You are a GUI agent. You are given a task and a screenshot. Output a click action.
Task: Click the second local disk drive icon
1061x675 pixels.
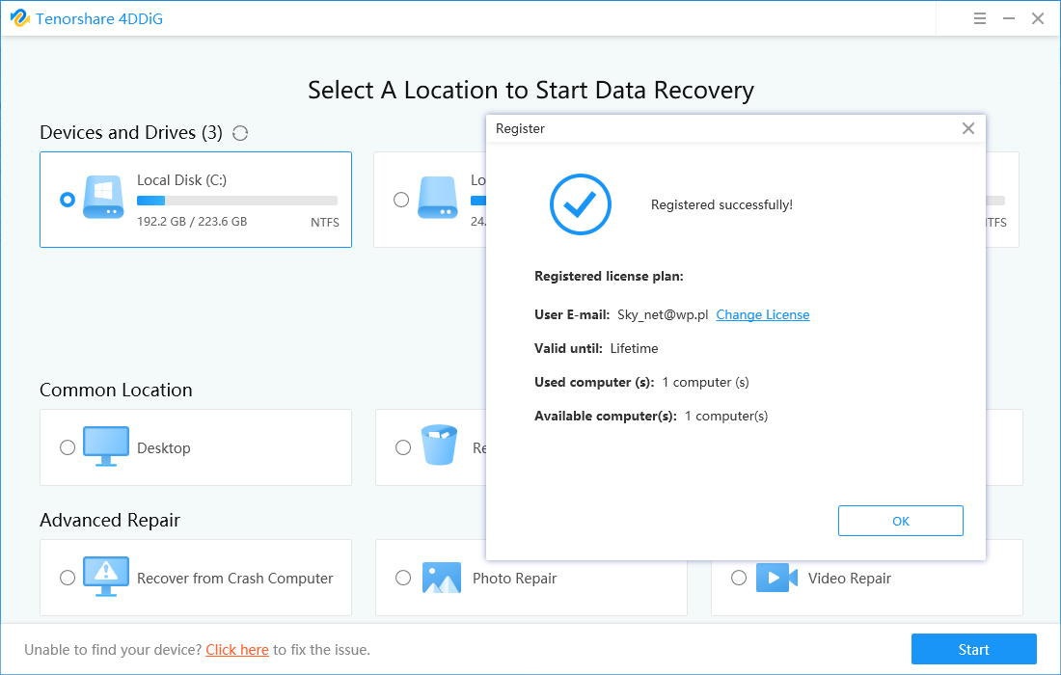438,198
